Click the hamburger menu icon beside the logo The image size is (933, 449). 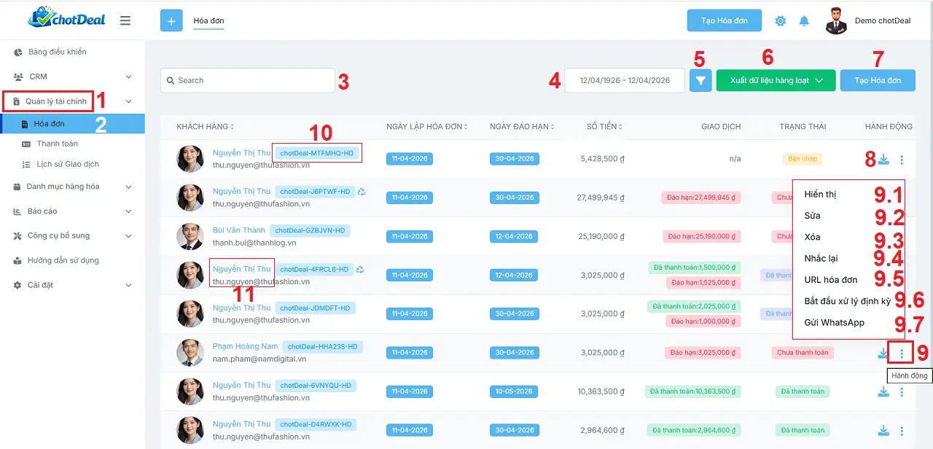click(125, 20)
